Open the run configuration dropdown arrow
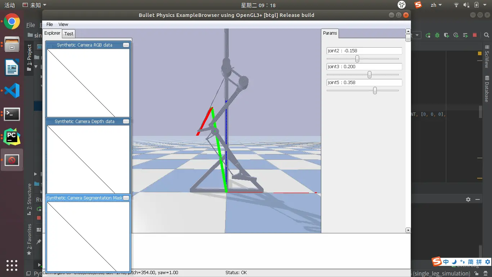The height and width of the screenshot is (277, 492). coord(417,35)
